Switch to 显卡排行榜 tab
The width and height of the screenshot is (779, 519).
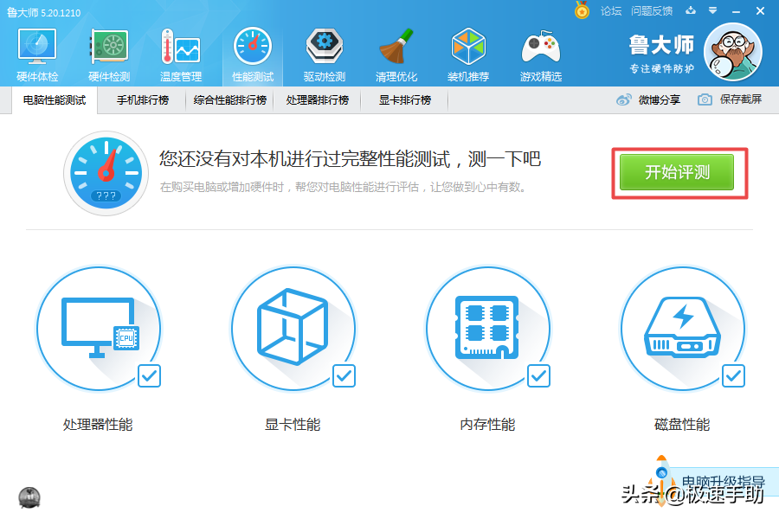(405, 100)
